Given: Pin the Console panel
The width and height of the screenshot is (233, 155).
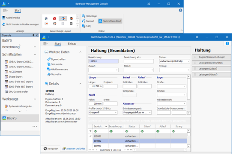Looking at the screenshot, I should (33, 35).
